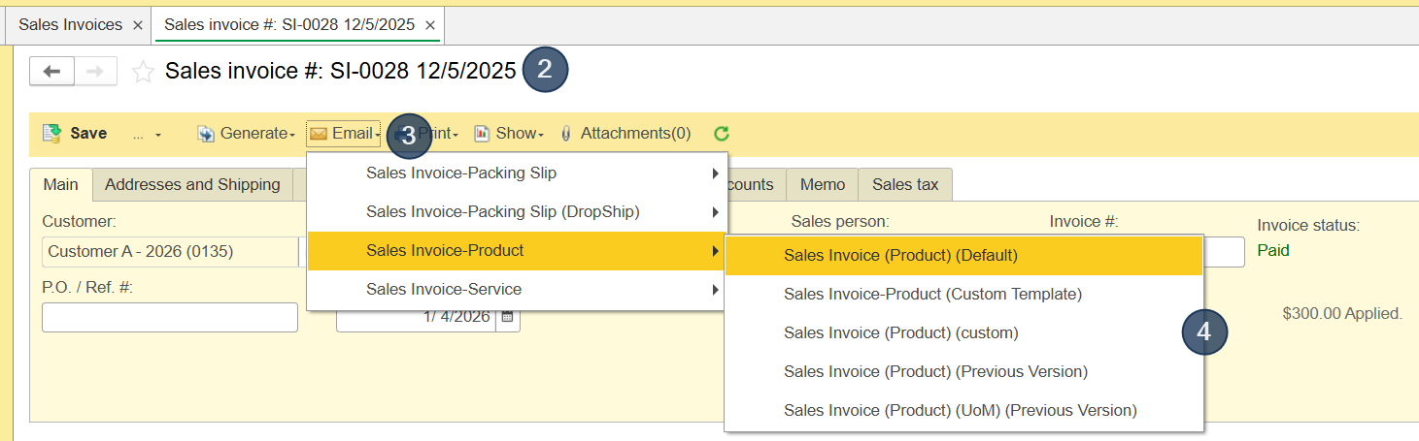Close the Sales Invoices tab

[137, 25]
